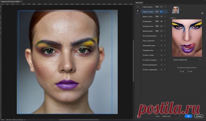Enable the Удаление дефектов filter switch
Image resolution: width=206 pixels, height=121 pixels.
pyautogui.click(x=161, y=31)
